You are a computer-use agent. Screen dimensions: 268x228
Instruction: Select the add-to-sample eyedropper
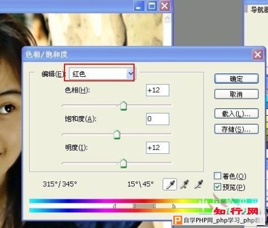184,184
